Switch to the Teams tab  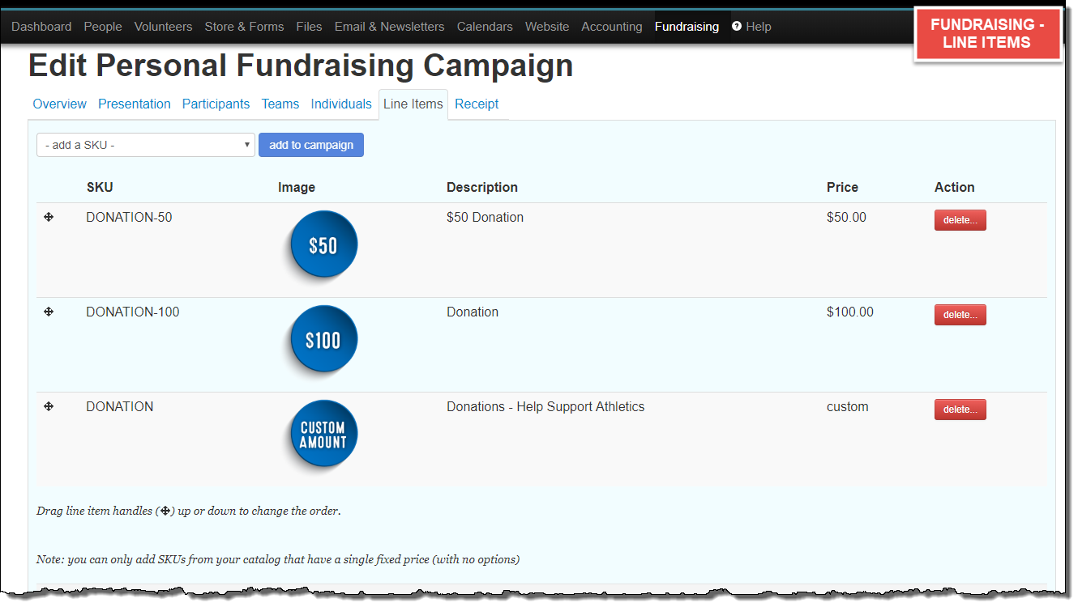tap(280, 104)
